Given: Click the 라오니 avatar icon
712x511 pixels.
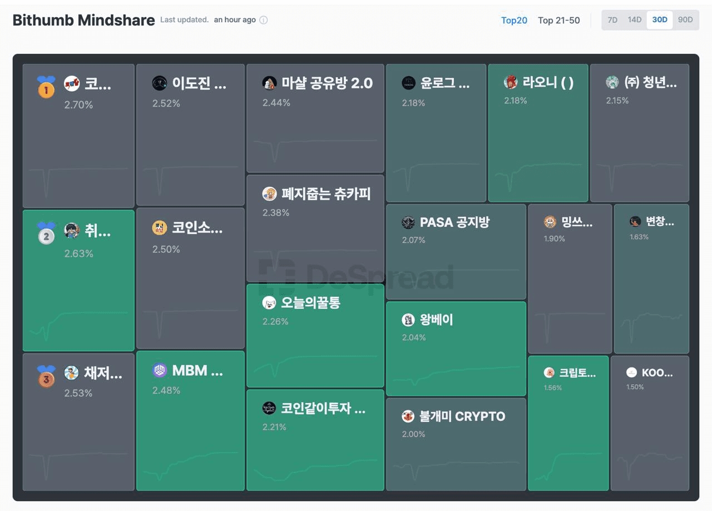Looking at the screenshot, I should (511, 82).
